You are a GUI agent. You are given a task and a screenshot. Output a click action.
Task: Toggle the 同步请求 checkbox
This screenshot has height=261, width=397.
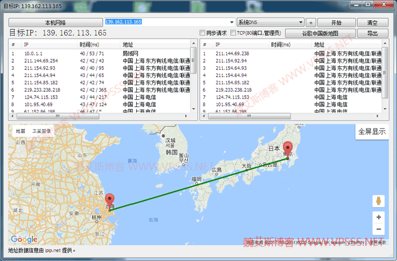coord(202,33)
